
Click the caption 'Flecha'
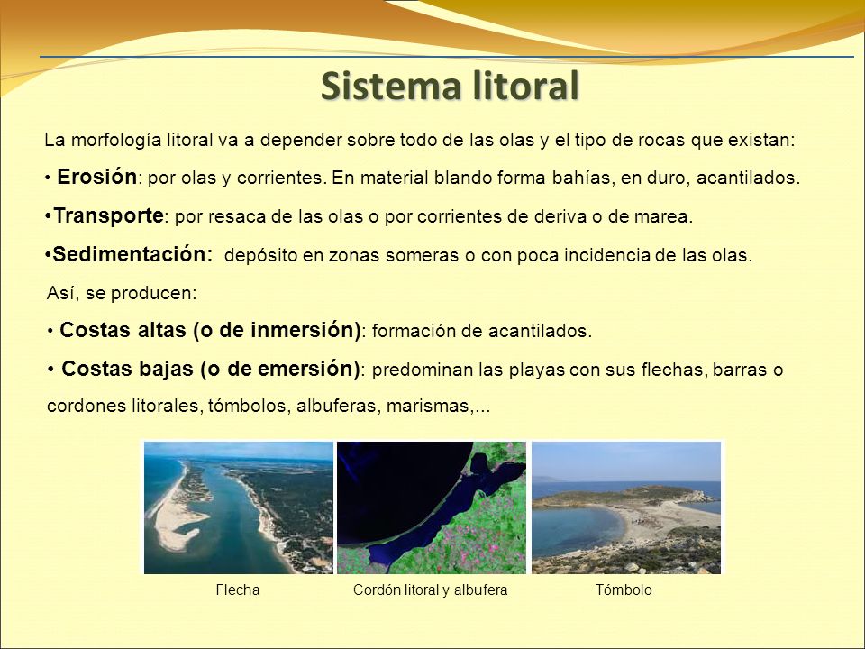point(238,590)
